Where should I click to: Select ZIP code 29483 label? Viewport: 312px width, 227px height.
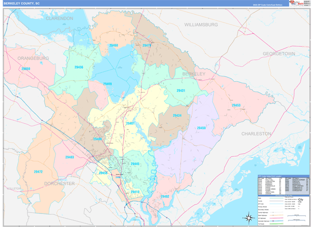tap(69, 157)
